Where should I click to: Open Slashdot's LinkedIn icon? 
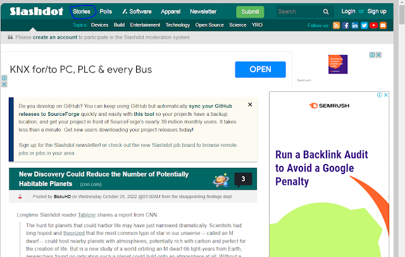[x=354, y=25]
